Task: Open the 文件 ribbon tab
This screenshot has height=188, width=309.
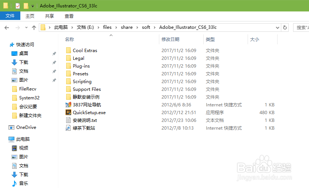Action: (x=10, y=16)
